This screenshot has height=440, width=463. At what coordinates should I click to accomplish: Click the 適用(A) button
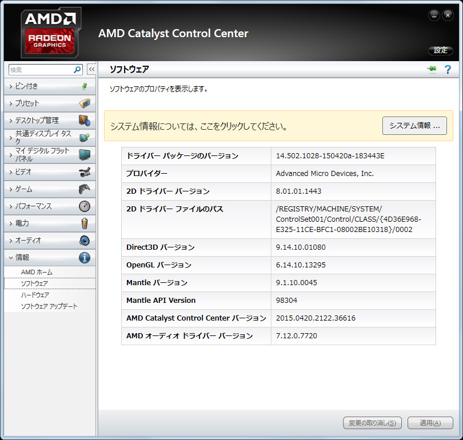pyautogui.click(x=430, y=423)
